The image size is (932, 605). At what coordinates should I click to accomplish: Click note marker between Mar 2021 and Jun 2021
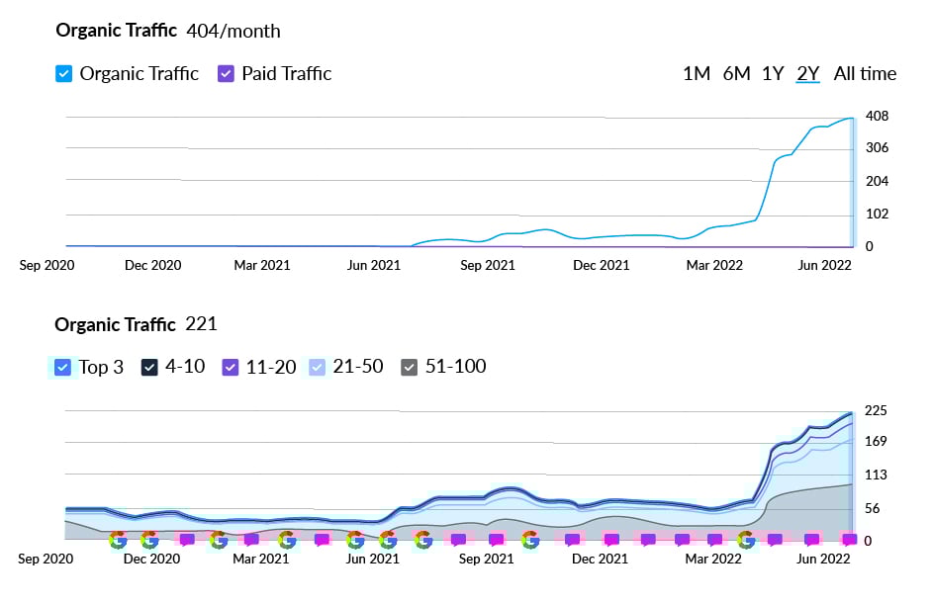tap(322, 540)
